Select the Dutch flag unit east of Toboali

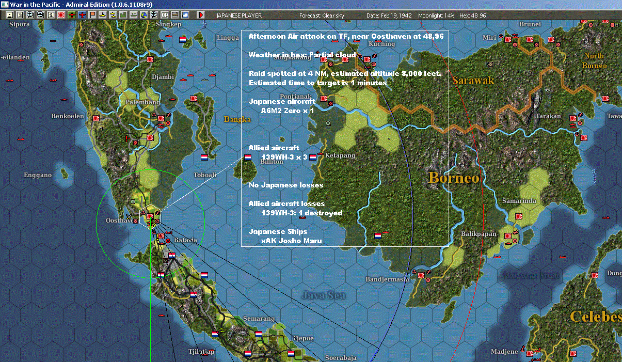click(204, 157)
